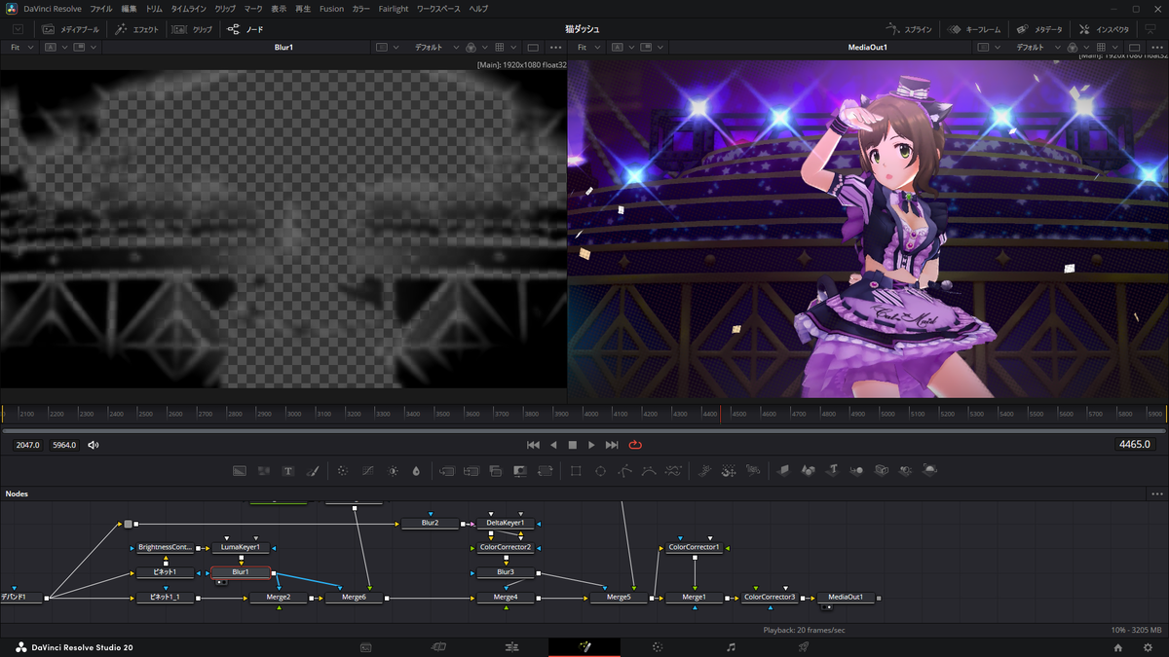Open the left viewer デフォルト LUT dropdown
This screenshot has height=657, width=1169.
tap(434, 47)
